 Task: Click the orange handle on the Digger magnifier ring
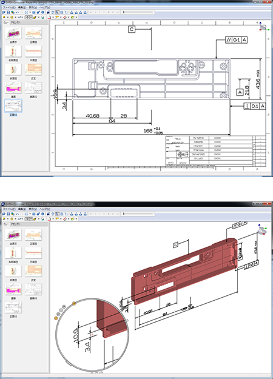[74, 303]
